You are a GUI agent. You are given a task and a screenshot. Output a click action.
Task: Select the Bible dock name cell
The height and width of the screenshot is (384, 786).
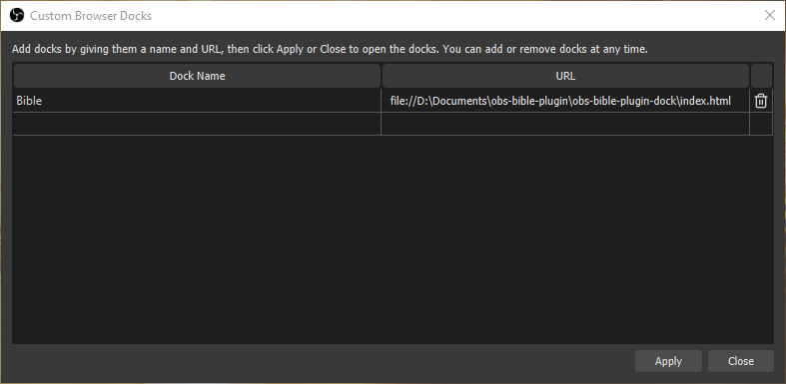point(197,101)
